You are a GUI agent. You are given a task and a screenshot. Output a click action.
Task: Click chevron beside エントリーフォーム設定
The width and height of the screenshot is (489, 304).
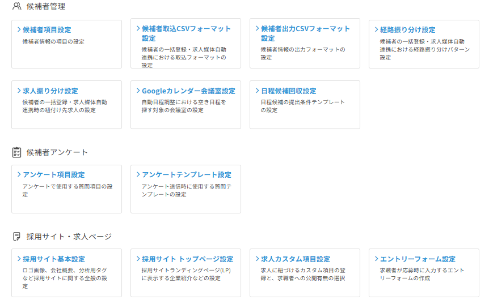point(376,259)
